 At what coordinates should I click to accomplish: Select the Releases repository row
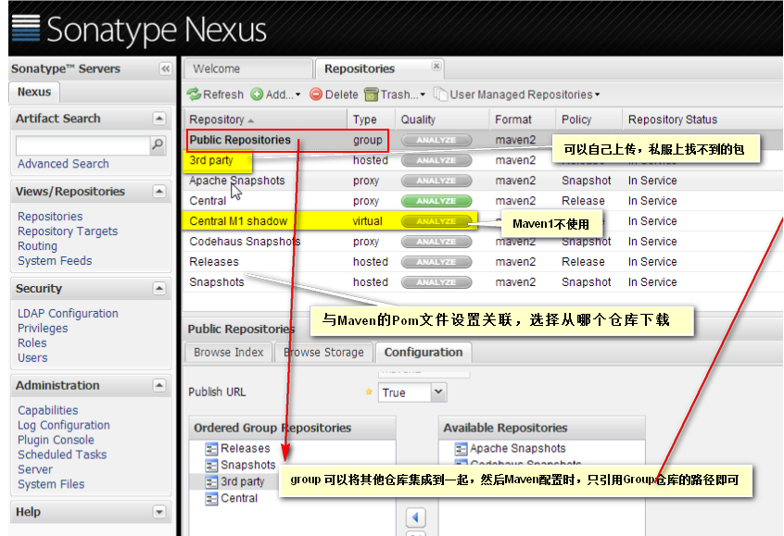[483, 262]
